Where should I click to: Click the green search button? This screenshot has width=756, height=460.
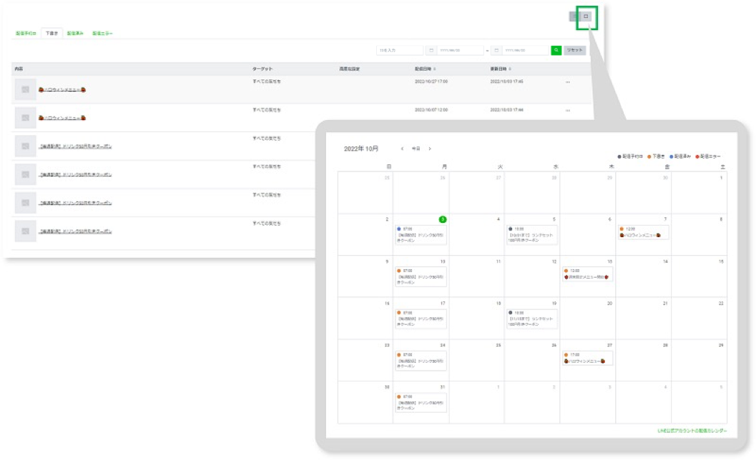pos(556,50)
